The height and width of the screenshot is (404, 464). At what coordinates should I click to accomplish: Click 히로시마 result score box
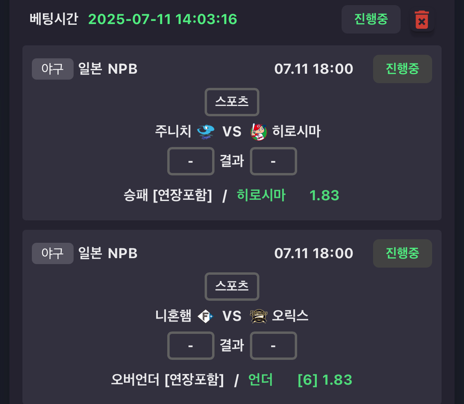(274, 161)
